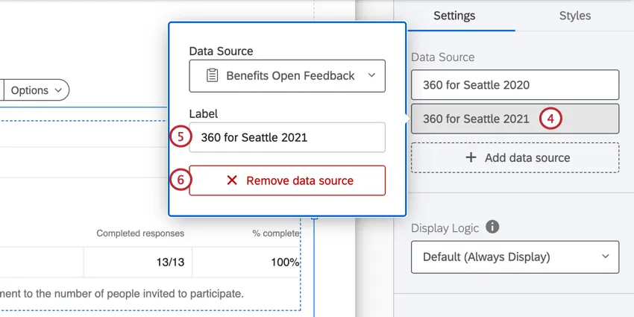Switch to the Settings tab
The width and height of the screenshot is (634, 317).
pyautogui.click(x=454, y=16)
